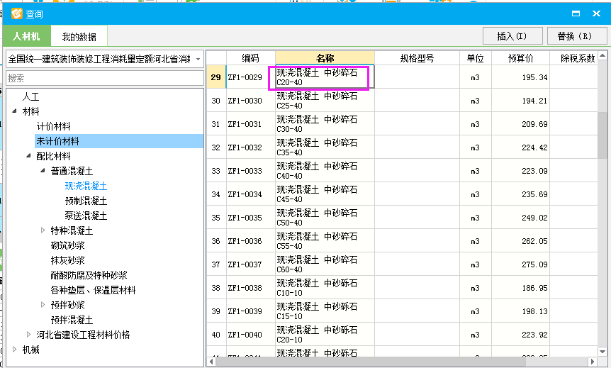Select row ZF1-0033 in the table
The height and width of the screenshot is (368, 611).
pos(245,171)
